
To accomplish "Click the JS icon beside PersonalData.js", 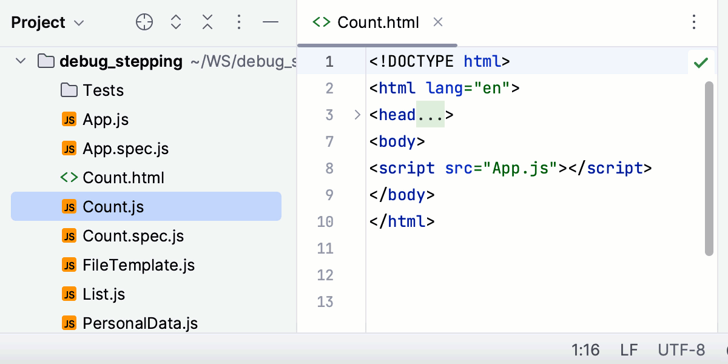I will 69,323.
